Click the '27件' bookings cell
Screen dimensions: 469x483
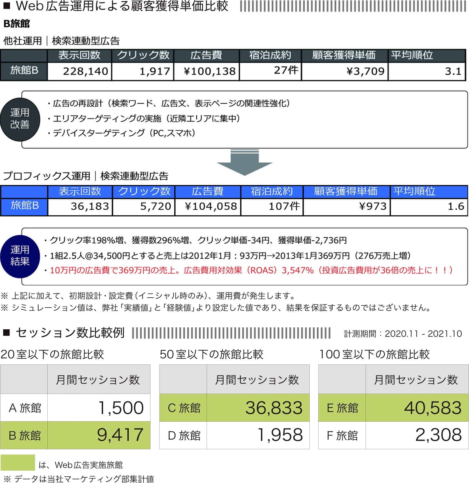(270, 71)
